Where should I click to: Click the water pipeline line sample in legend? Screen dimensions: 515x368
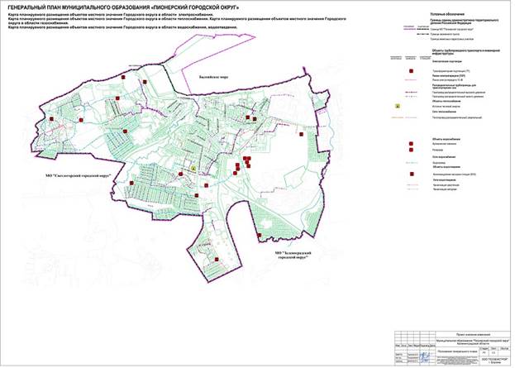click(411, 163)
